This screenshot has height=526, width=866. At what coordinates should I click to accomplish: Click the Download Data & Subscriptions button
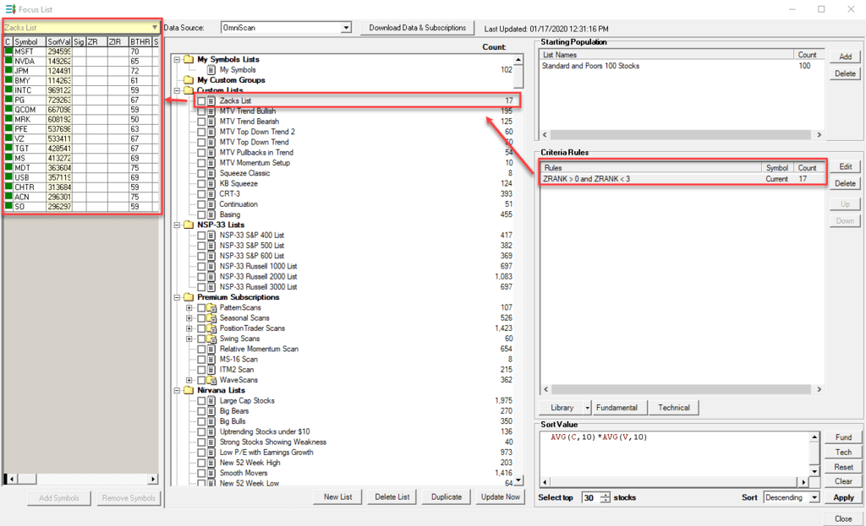coord(417,28)
